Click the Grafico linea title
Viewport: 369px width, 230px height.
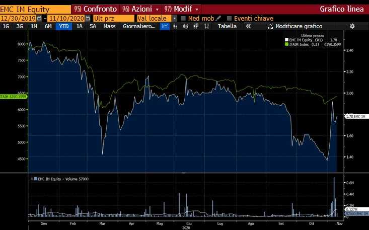[342, 9]
